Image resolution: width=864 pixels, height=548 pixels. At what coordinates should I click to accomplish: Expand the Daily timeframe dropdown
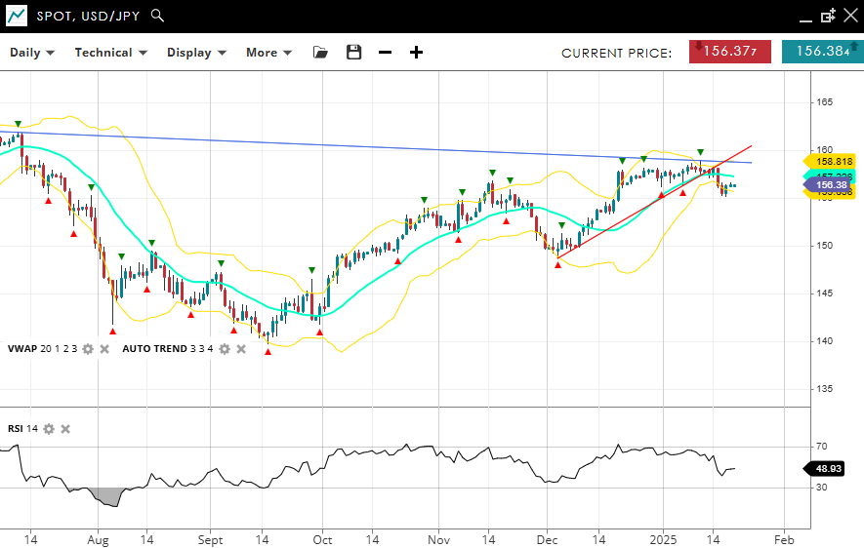tap(32, 53)
